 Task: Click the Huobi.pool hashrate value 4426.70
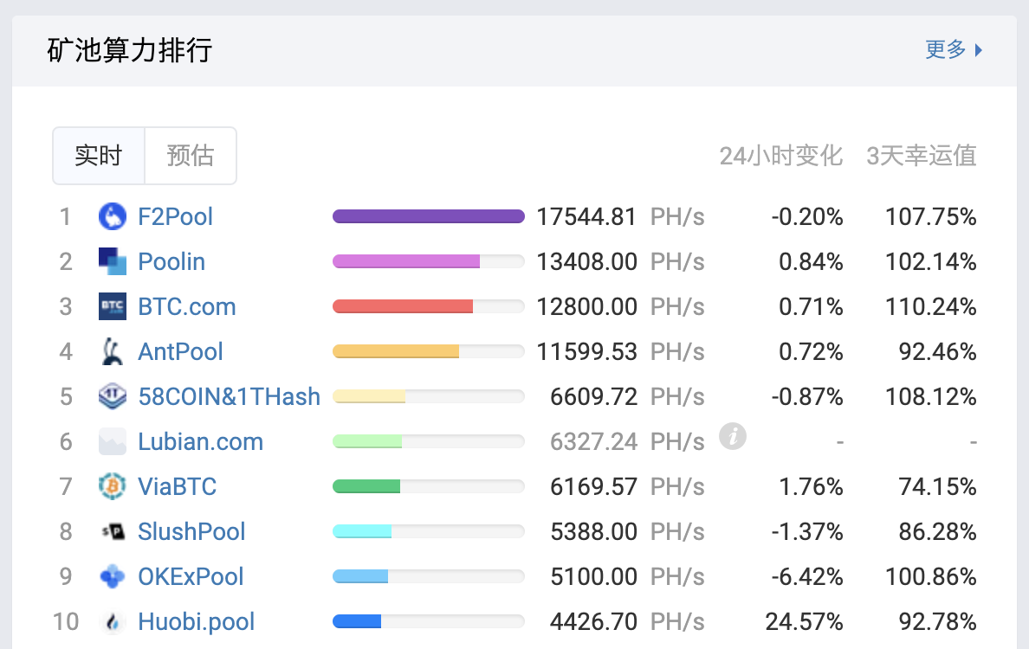coord(594,621)
